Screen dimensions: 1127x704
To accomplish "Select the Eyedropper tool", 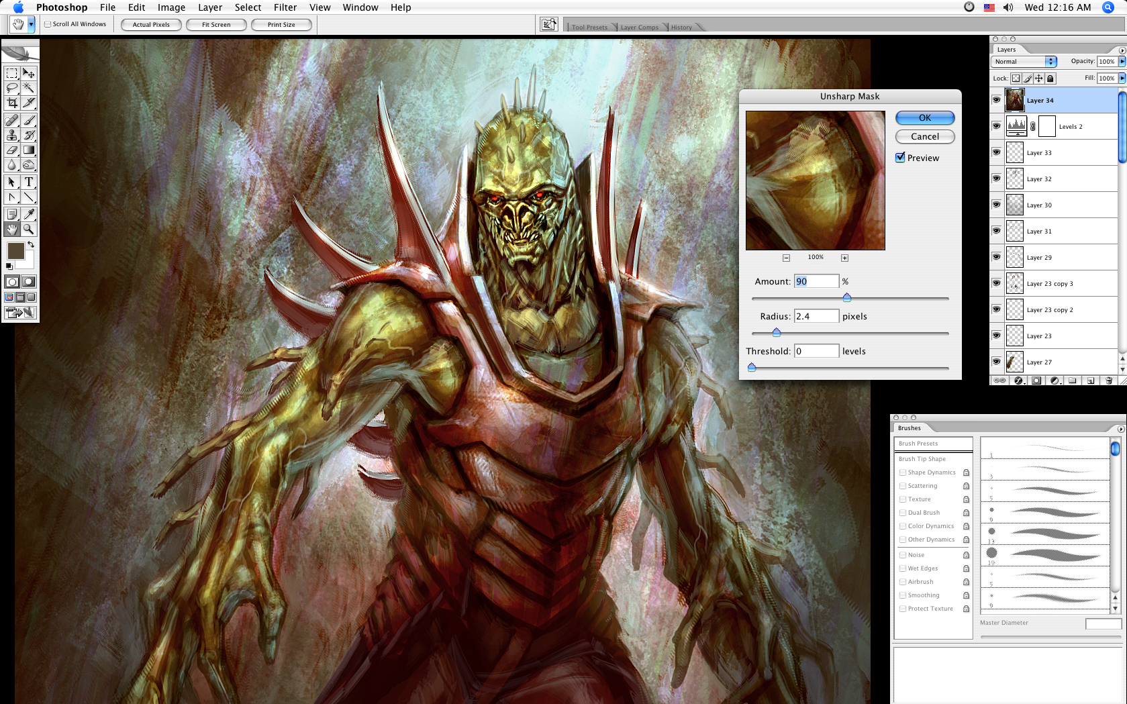I will pos(29,214).
